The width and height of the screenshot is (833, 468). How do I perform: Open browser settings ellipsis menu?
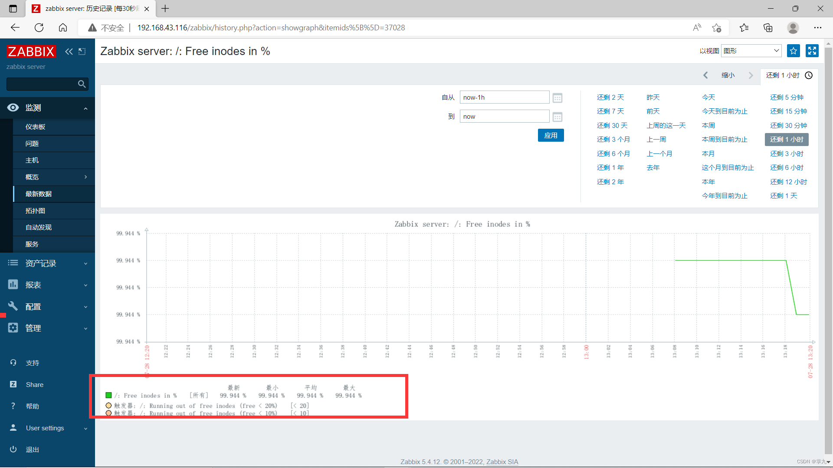click(x=818, y=28)
